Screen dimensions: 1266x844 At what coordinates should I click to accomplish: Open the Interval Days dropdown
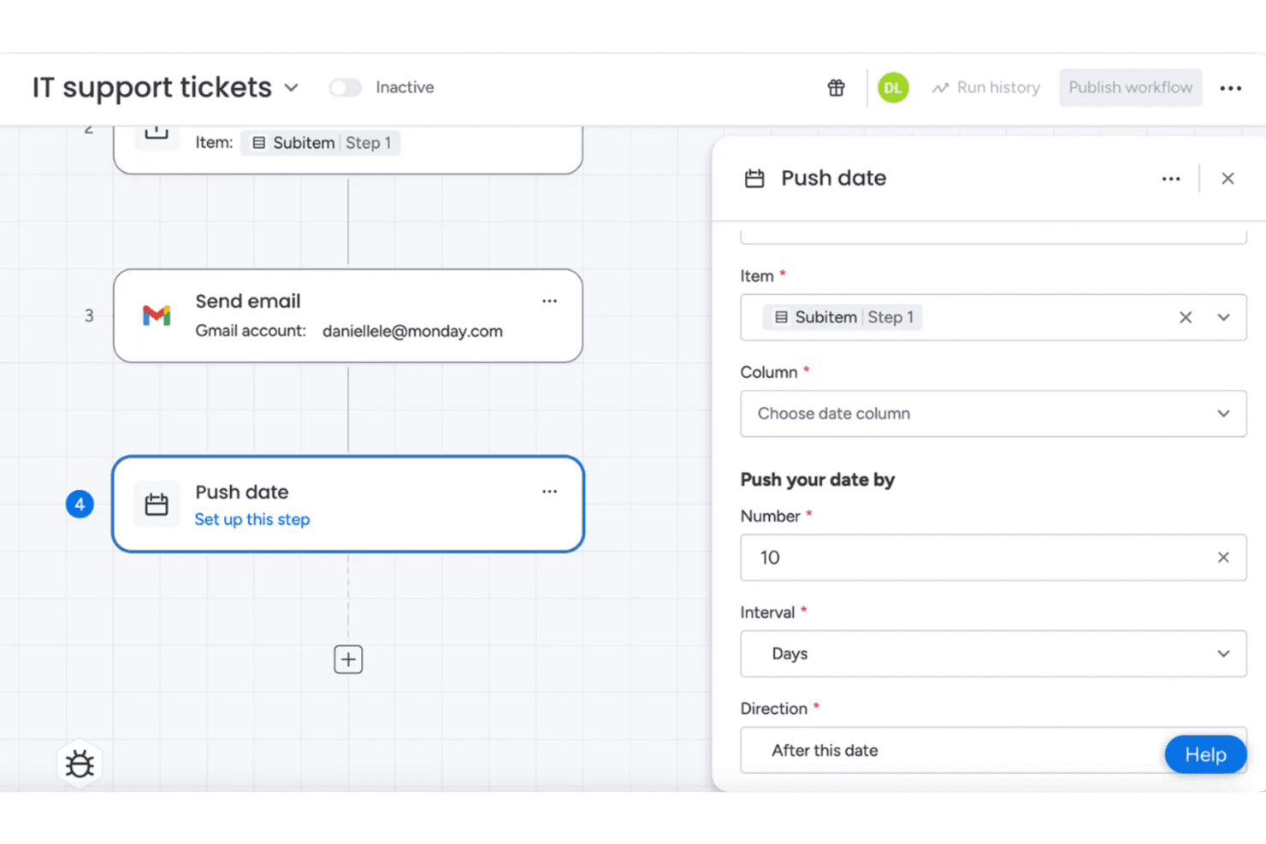pyautogui.click(x=993, y=654)
